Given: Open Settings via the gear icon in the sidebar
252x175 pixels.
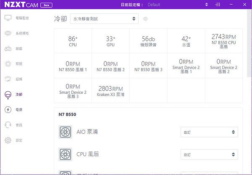Looking at the screenshot, I should (8, 140).
